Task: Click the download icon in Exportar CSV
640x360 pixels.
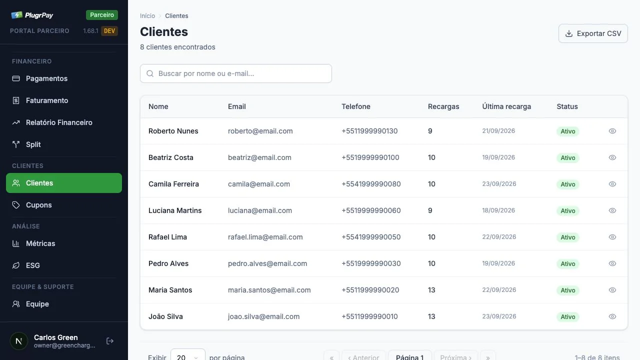Action: click(x=569, y=33)
